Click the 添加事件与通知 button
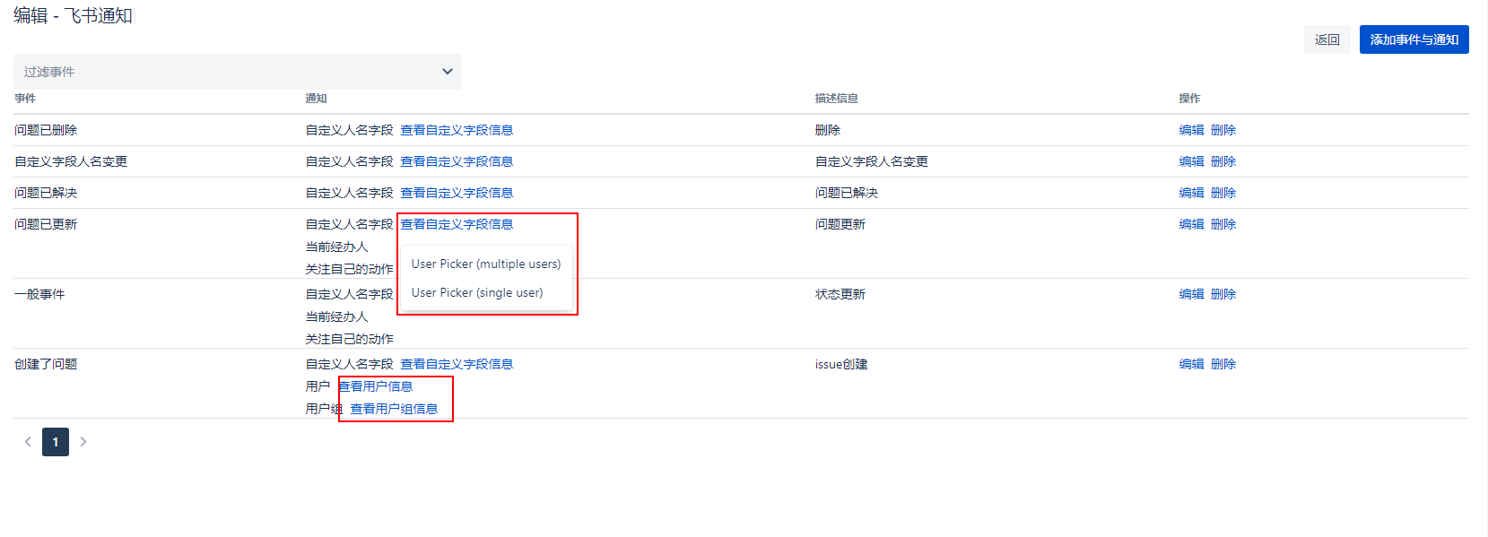The image size is (1488, 537). tap(1414, 39)
